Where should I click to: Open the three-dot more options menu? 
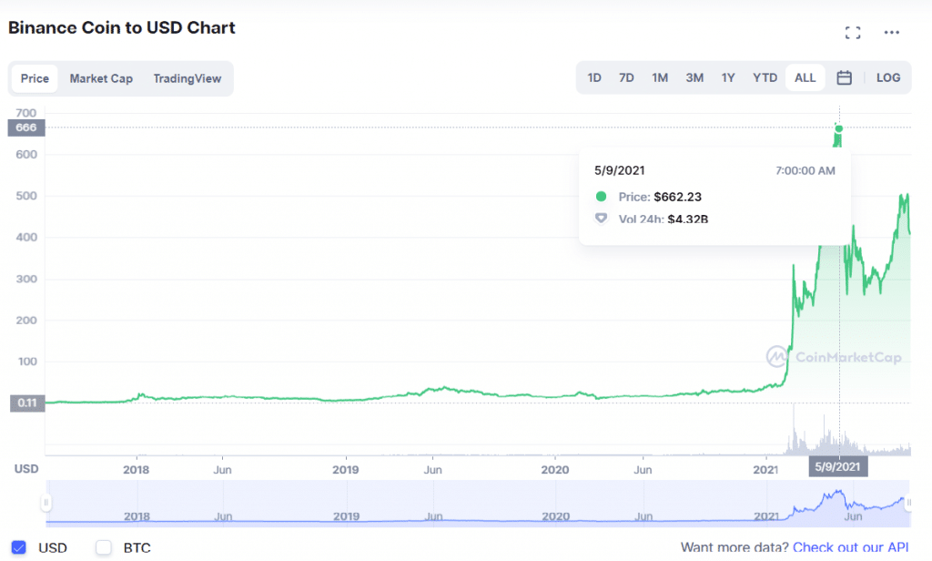(x=892, y=33)
